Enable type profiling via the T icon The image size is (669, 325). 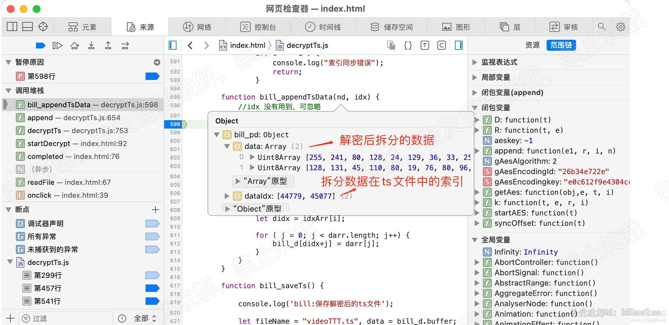coord(425,45)
